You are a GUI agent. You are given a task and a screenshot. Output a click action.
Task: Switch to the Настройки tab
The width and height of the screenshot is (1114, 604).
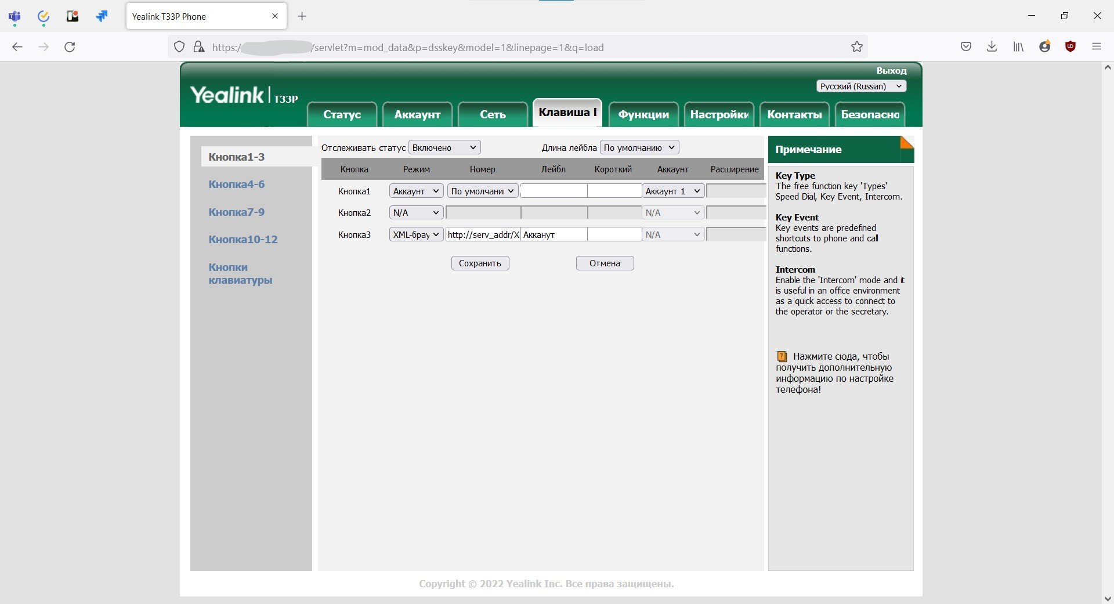tap(719, 114)
